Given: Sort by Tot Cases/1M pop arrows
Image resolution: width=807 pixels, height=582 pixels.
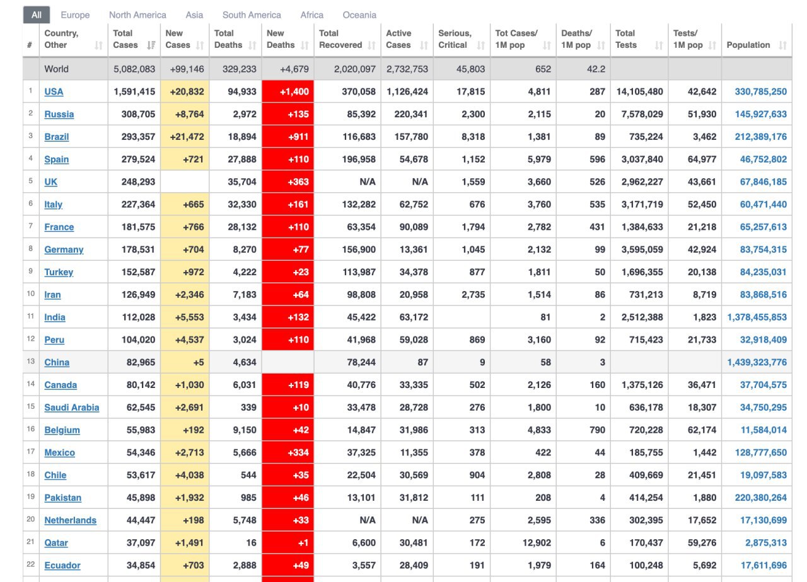Looking at the screenshot, I should pyautogui.click(x=547, y=45).
